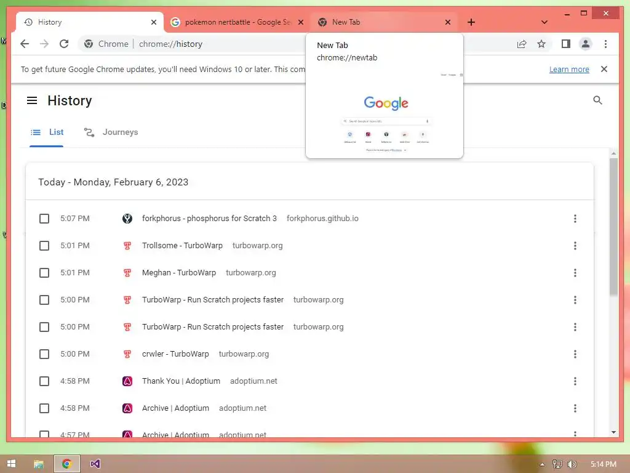Click the turbowarp.org domain beside crwler
630x473 pixels.
point(244,354)
